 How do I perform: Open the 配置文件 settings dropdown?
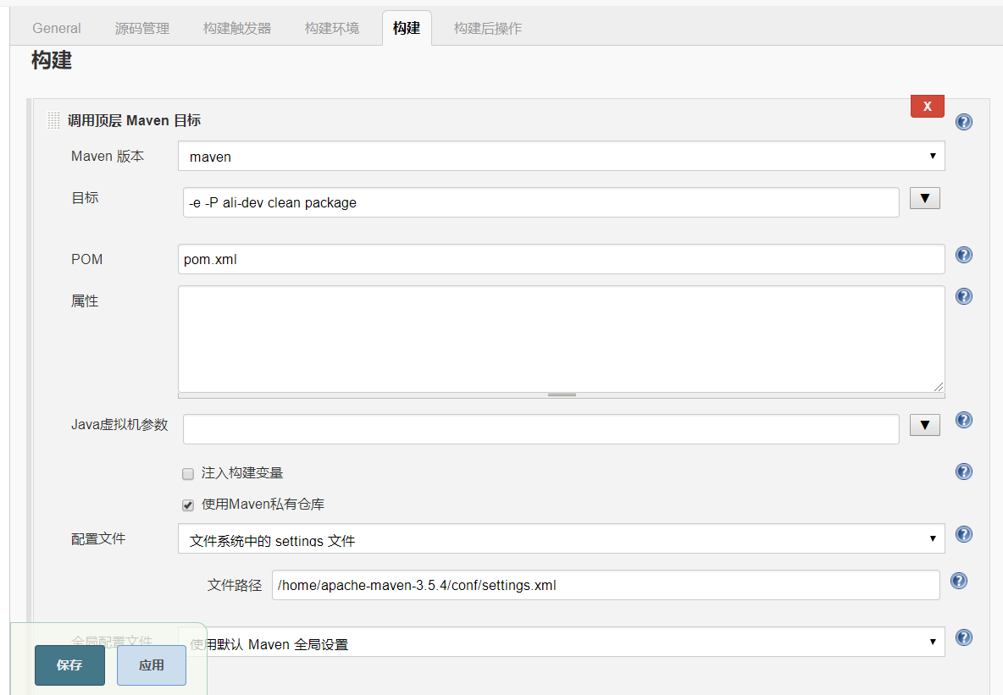coord(561,538)
